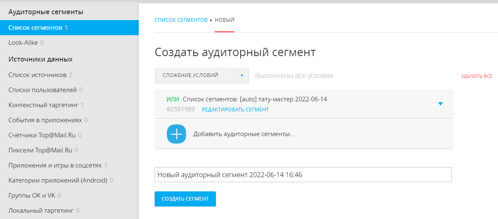
Task: Expand the тату-мастер segment with blue arrow
Action: pyautogui.click(x=440, y=104)
